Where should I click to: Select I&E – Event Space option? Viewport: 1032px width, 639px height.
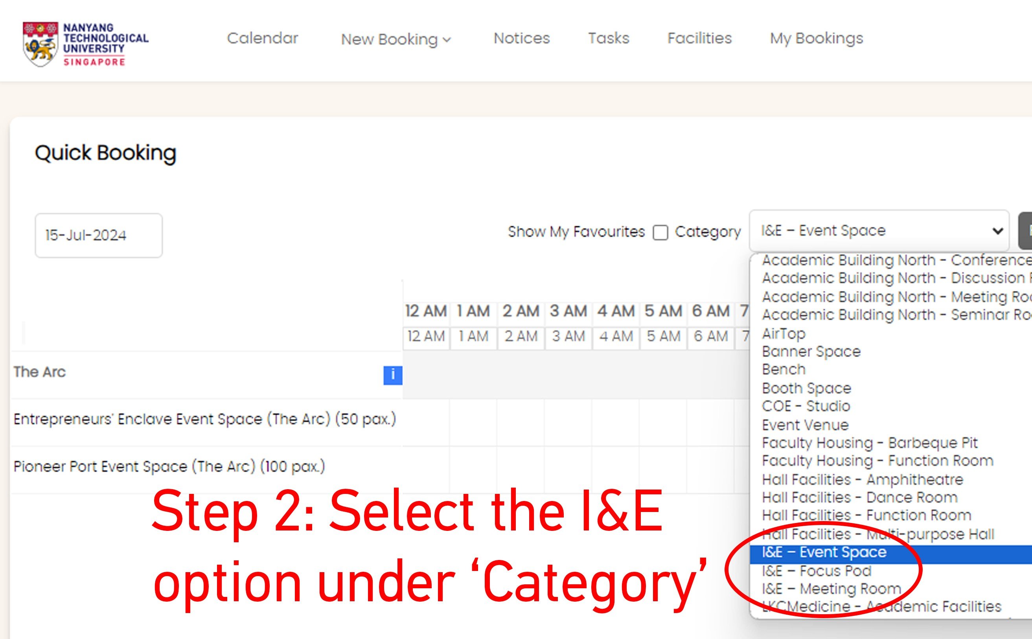(824, 552)
